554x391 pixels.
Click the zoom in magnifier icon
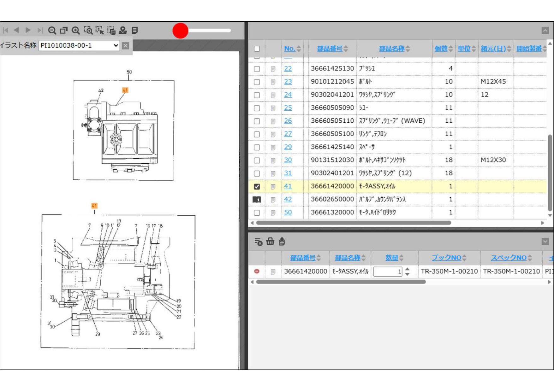pyautogui.click(x=75, y=30)
